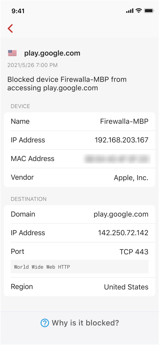Tap the question mark help icon

(45, 323)
